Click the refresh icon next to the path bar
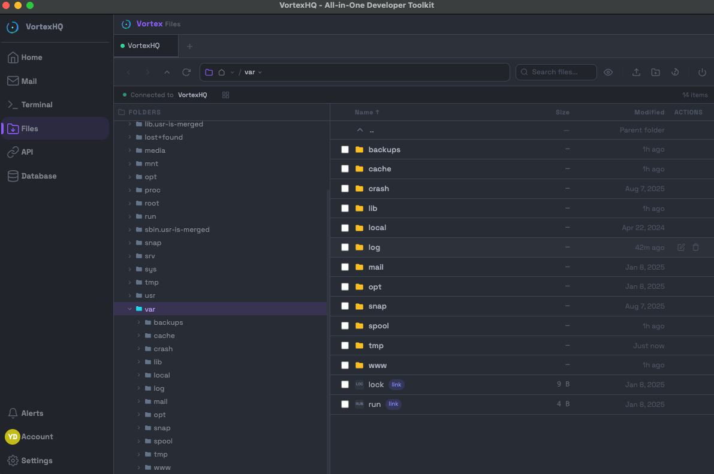Image resolution: width=714 pixels, height=474 pixels. (x=186, y=72)
